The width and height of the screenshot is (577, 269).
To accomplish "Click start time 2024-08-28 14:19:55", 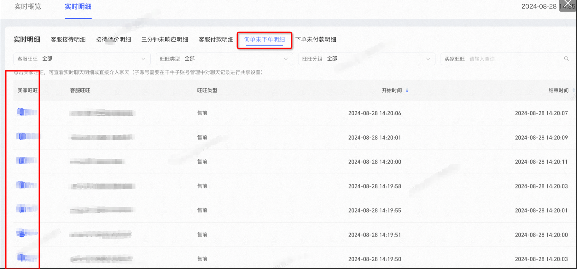I will 375,211.
